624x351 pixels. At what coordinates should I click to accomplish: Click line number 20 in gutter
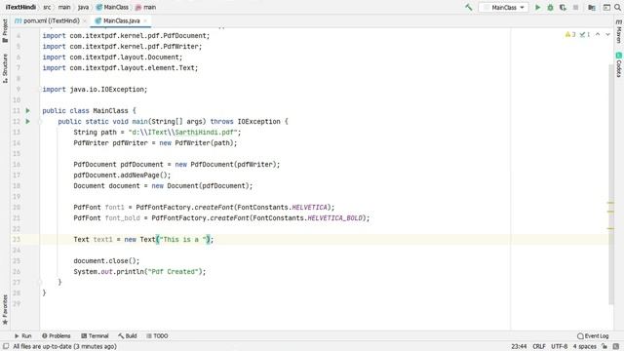click(x=17, y=208)
